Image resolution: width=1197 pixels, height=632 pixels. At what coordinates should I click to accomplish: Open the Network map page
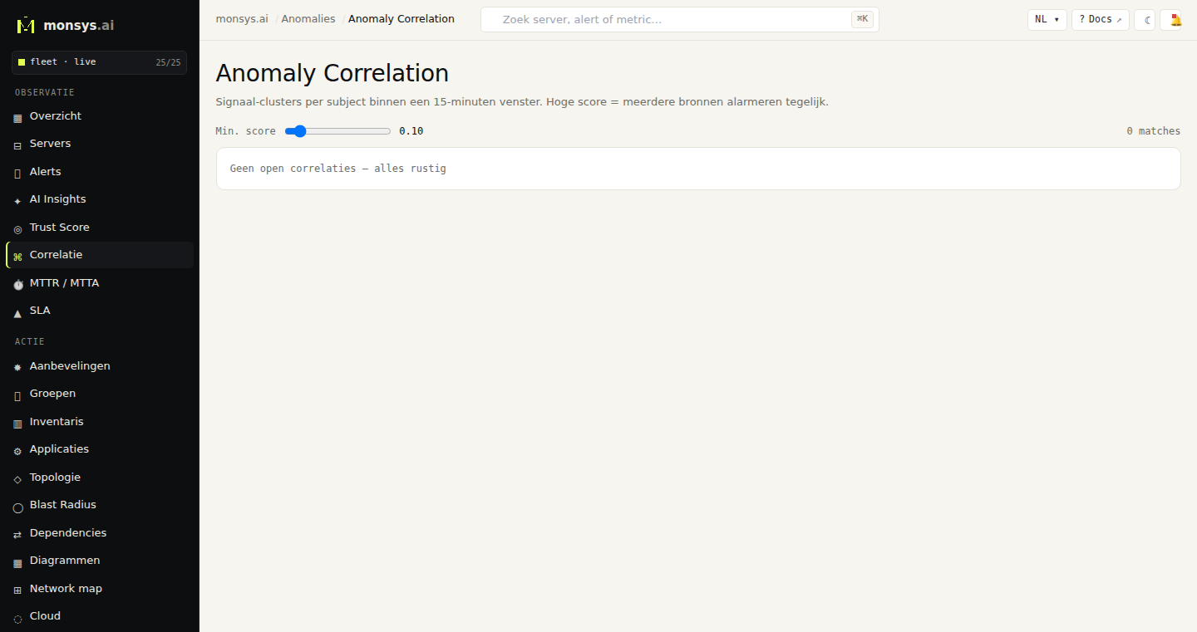pos(100,589)
